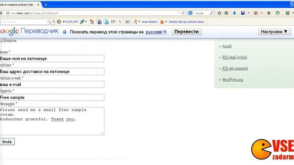Click the toolbar icon left of Gwen Stefani

pos(135,22)
